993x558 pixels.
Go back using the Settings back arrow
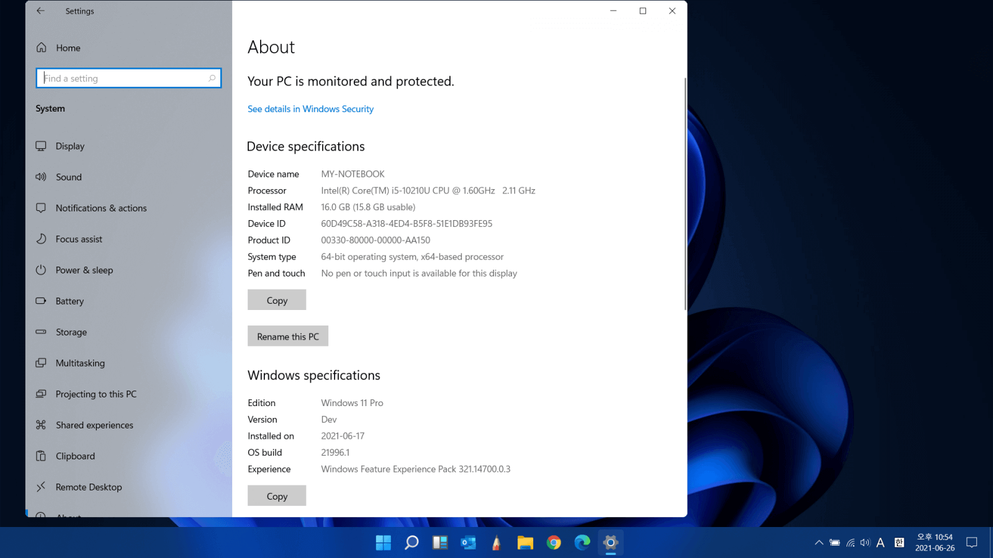[x=40, y=11]
